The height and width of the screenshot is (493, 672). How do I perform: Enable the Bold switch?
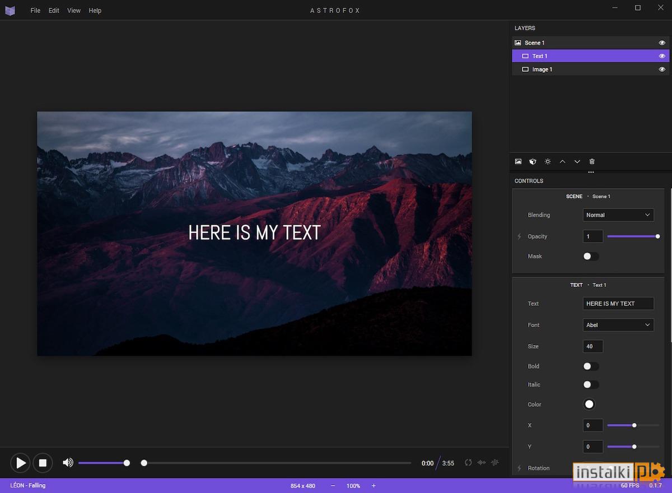pos(591,366)
